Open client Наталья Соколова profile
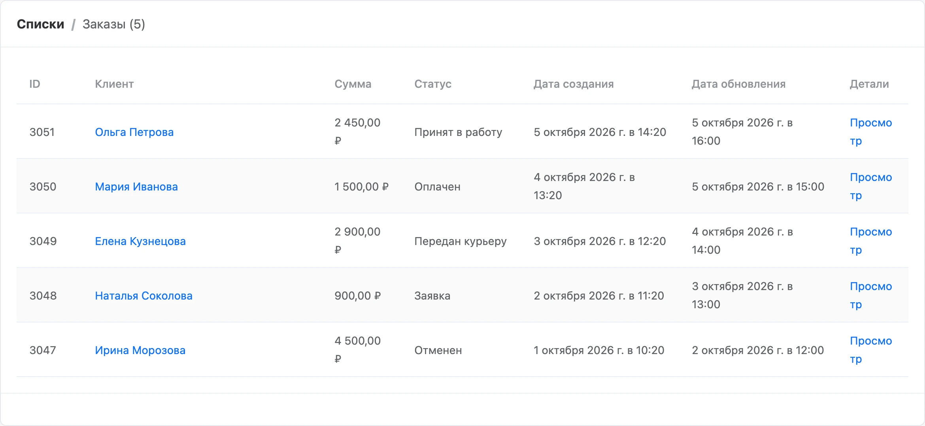Screen dimensions: 925x426 (144, 296)
